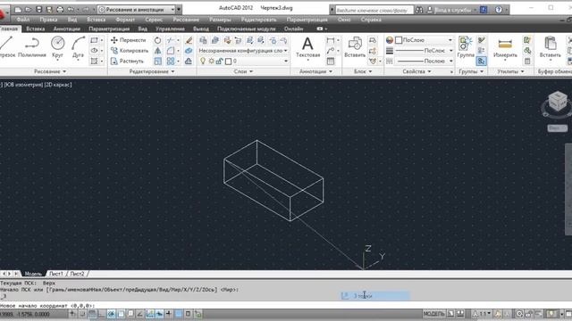Open the Сервис menu
The image size is (572, 321).
coord(154,20)
